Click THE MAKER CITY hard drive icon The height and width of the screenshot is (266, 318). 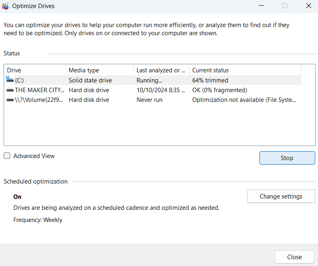click(10, 90)
